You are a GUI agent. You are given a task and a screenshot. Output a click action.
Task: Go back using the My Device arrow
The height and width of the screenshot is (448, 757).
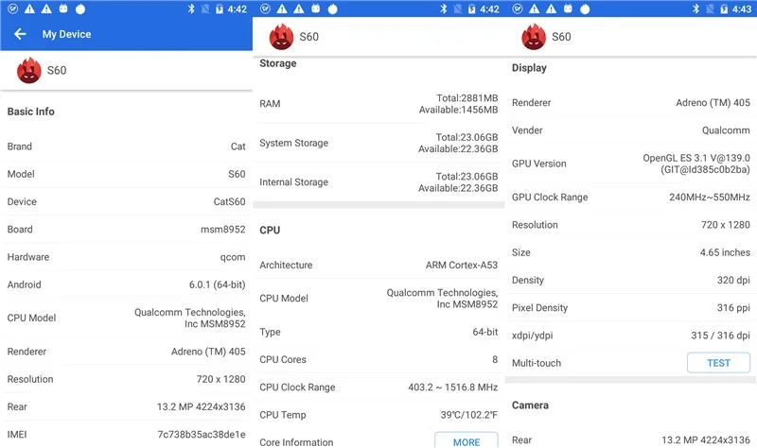[x=20, y=34]
